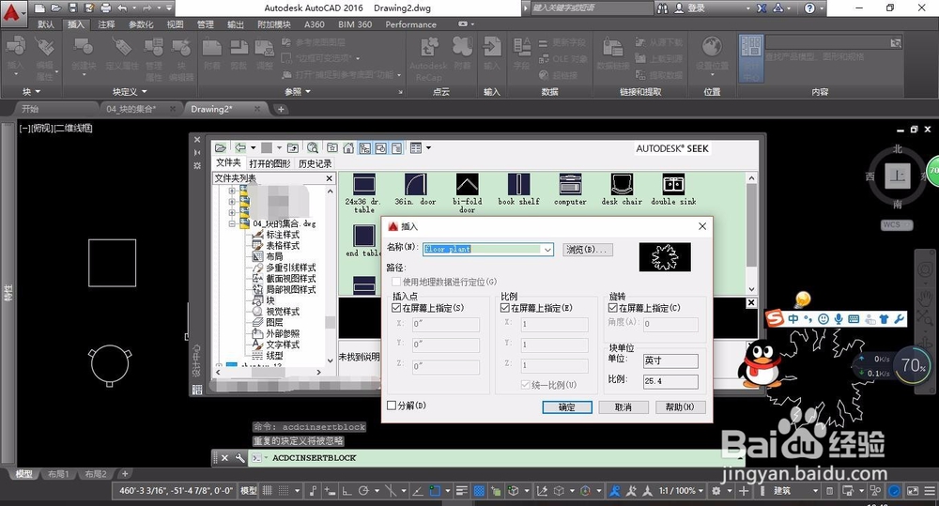The image size is (939, 506).
Task: Click the help question mark icon in title bar
Action: (809, 8)
